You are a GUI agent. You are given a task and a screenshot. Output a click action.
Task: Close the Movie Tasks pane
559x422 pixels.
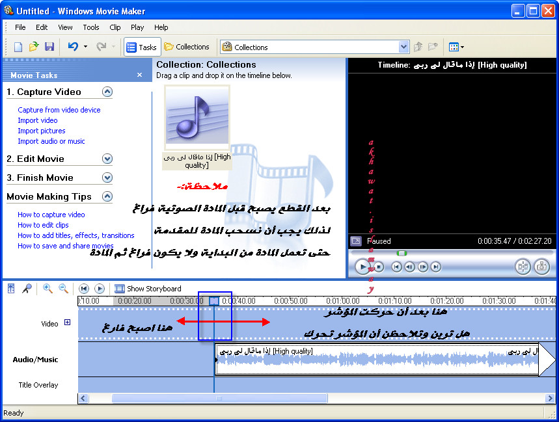coord(140,75)
